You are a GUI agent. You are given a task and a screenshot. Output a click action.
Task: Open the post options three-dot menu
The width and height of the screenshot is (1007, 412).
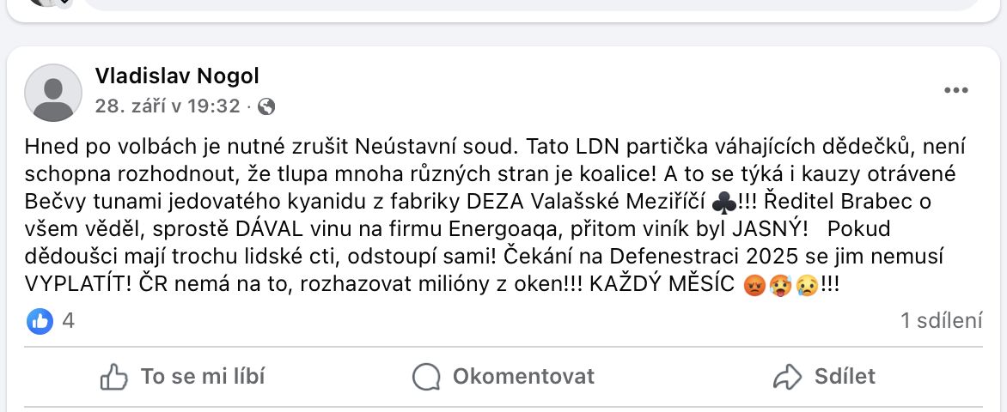point(956,90)
